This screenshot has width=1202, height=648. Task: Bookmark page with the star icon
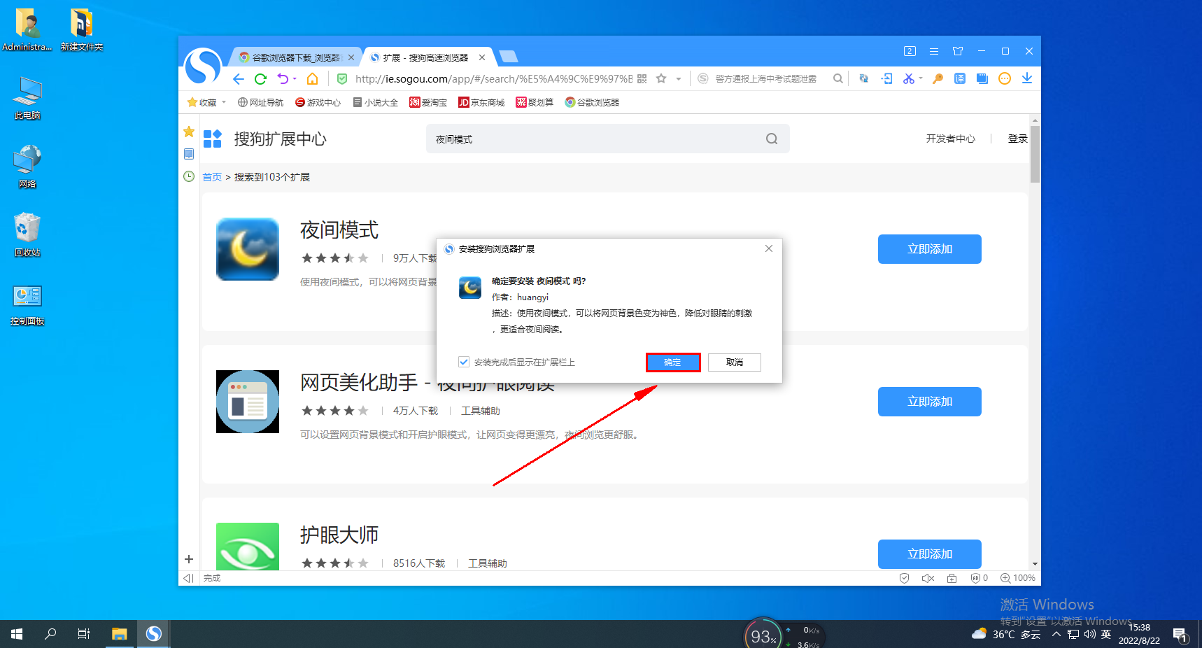[x=661, y=78]
